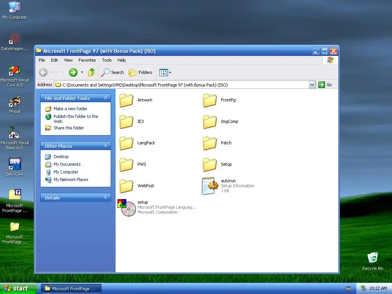This screenshot has height=294, width=392.
Task: Go to My Computer in Other Places
Action: point(66,172)
